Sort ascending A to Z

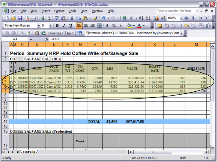pos(141,18)
